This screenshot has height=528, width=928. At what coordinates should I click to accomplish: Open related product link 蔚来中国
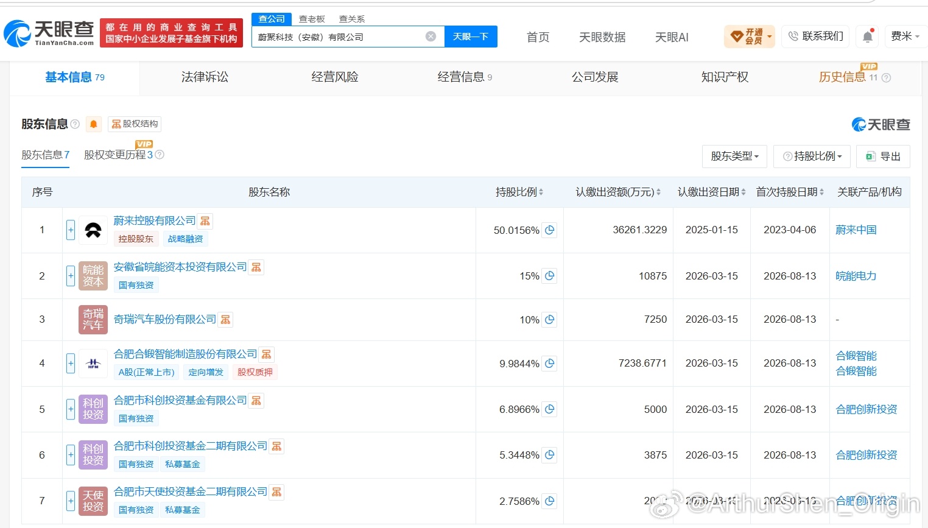(856, 230)
